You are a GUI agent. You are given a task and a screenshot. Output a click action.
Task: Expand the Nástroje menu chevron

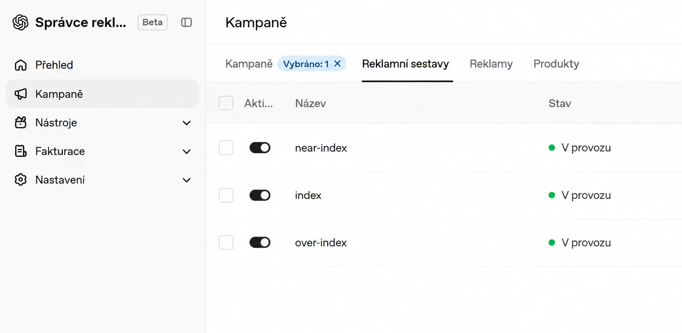coord(187,123)
